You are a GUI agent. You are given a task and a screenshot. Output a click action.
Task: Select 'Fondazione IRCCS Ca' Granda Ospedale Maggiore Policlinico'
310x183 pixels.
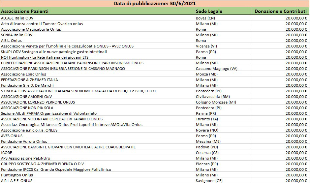point(98,169)
